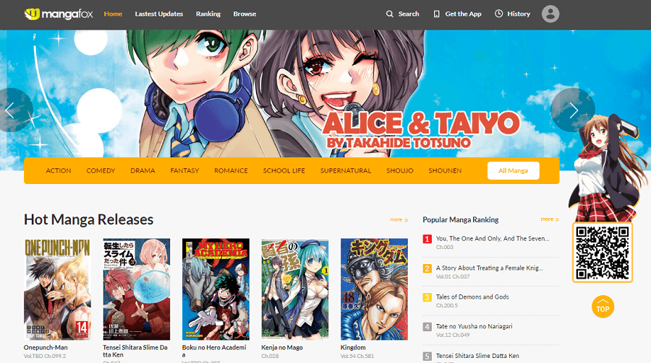
Task: Click the mangafox logo icon
Action: point(32,14)
